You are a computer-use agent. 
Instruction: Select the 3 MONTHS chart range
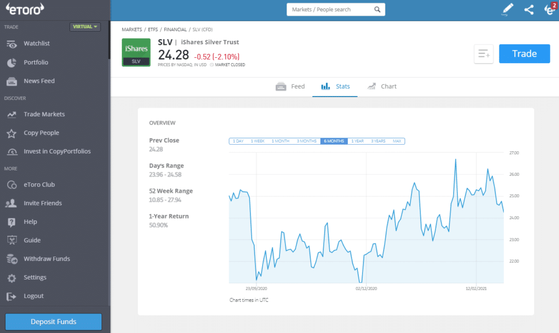pyautogui.click(x=307, y=141)
